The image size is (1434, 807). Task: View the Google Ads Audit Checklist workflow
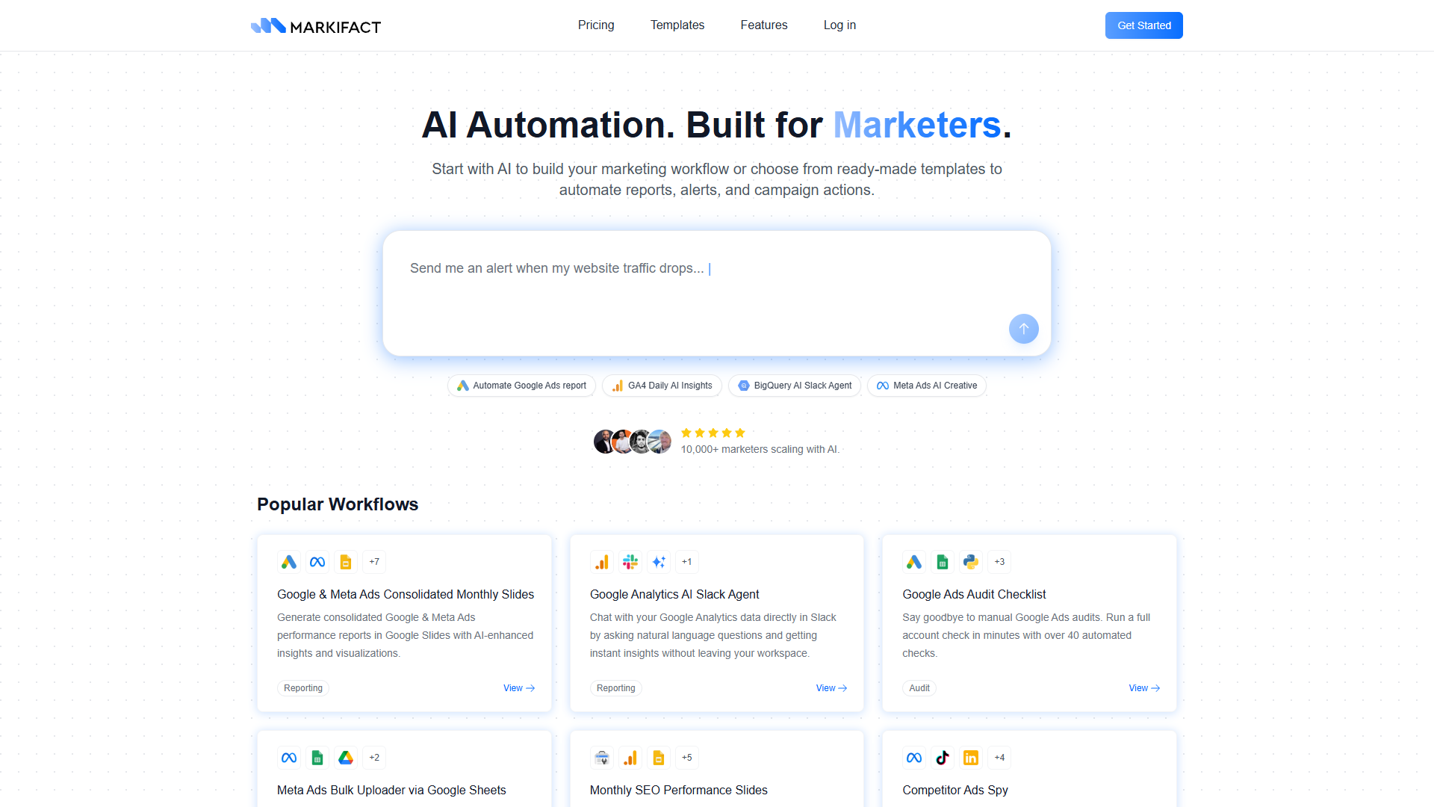coord(1144,688)
